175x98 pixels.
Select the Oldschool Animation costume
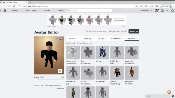click(x=73, y=53)
